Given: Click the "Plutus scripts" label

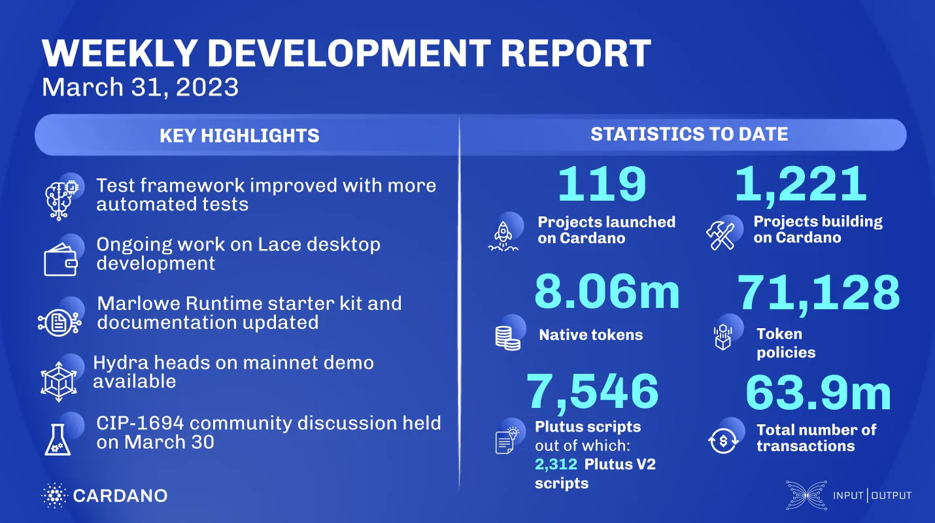Looking at the screenshot, I should coord(588,427).
